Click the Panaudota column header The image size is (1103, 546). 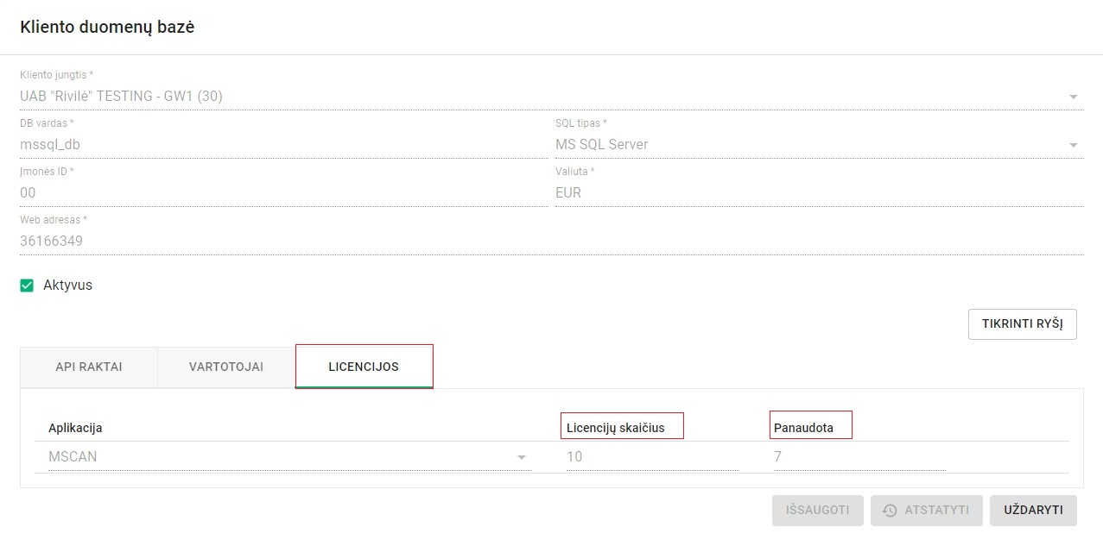click(x=803, y=428)
